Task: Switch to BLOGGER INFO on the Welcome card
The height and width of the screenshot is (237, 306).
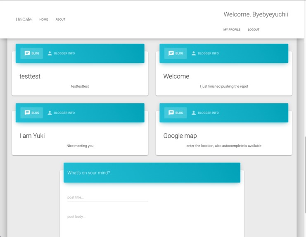Action: [205, 53]
